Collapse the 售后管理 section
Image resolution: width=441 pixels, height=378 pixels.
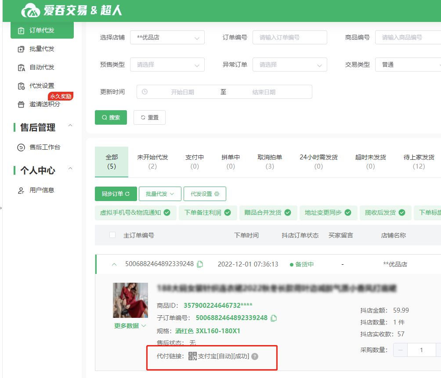click(71, 126)
